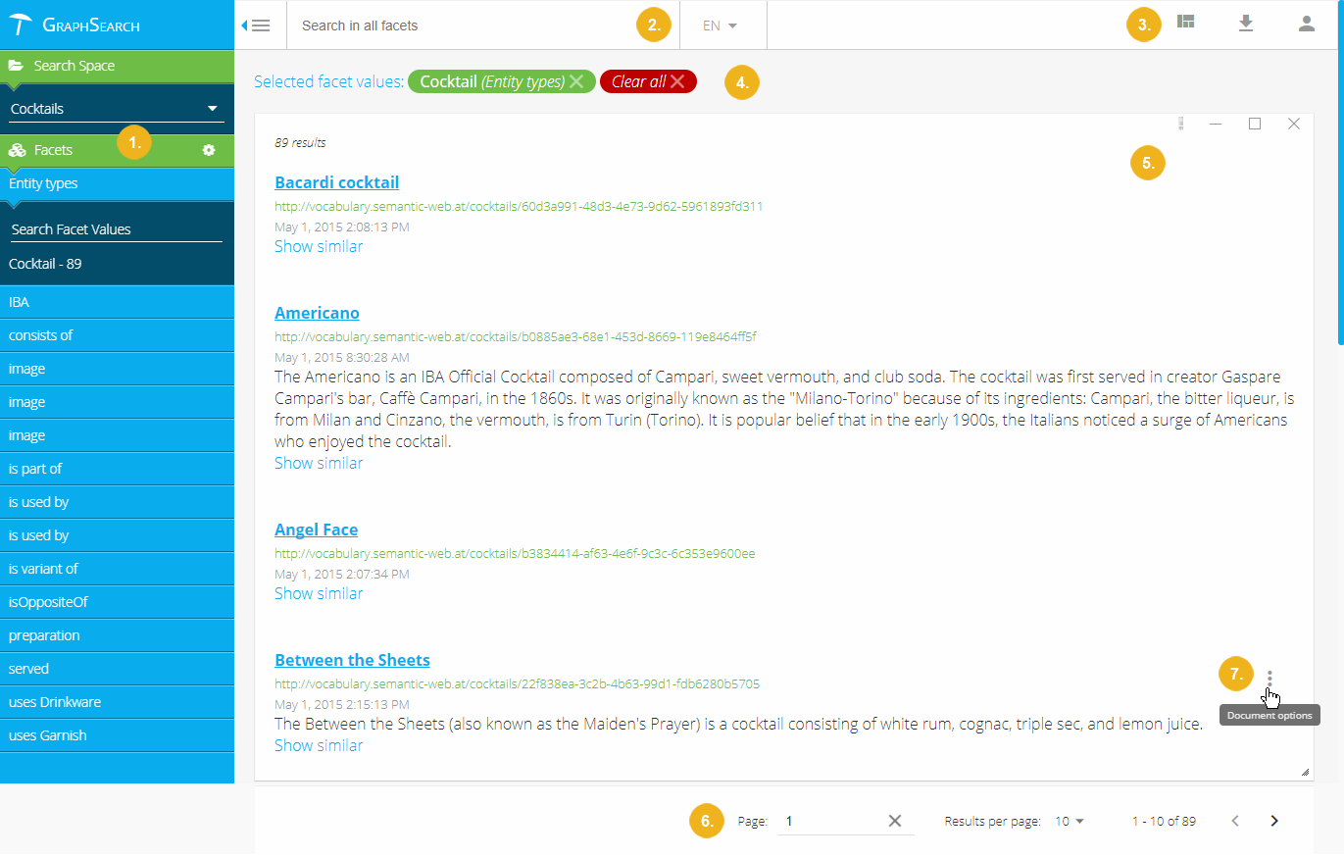Click the Clear all button
Image resolution: width=1344 pixels, height=858 pixels.
tap(648, 81)
